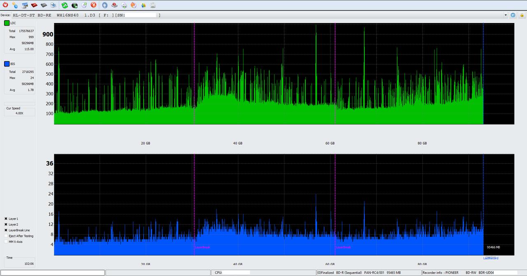Click the first LayerBreak label in BIS graph
Viewport: 527px width, 276px height.
[203, 247]
